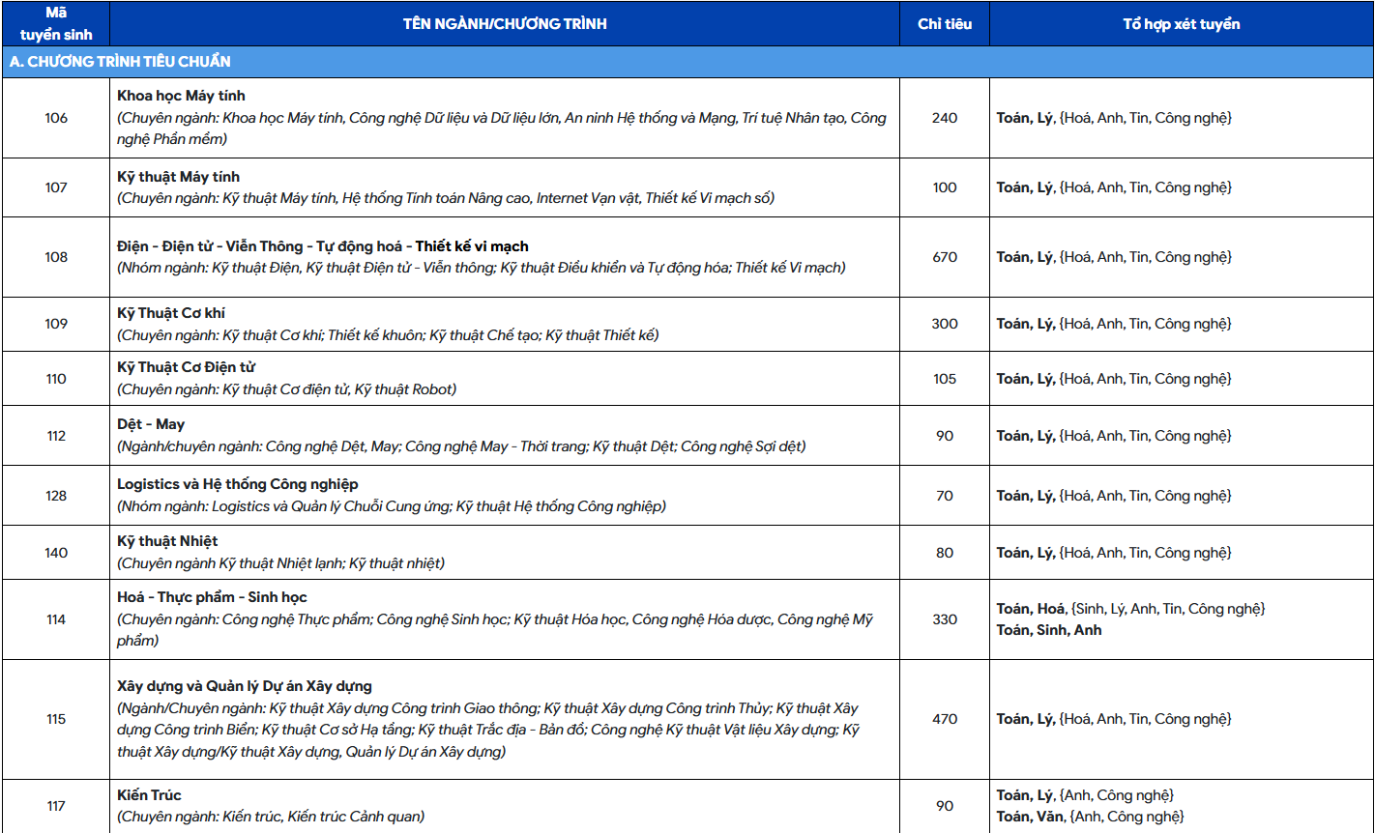Click the 'Kỹ Thuật Cơ Điện tử' program name

(x=186, y=367)
